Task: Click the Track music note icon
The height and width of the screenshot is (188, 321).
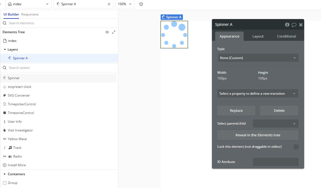Action: [x=5, y=147]
